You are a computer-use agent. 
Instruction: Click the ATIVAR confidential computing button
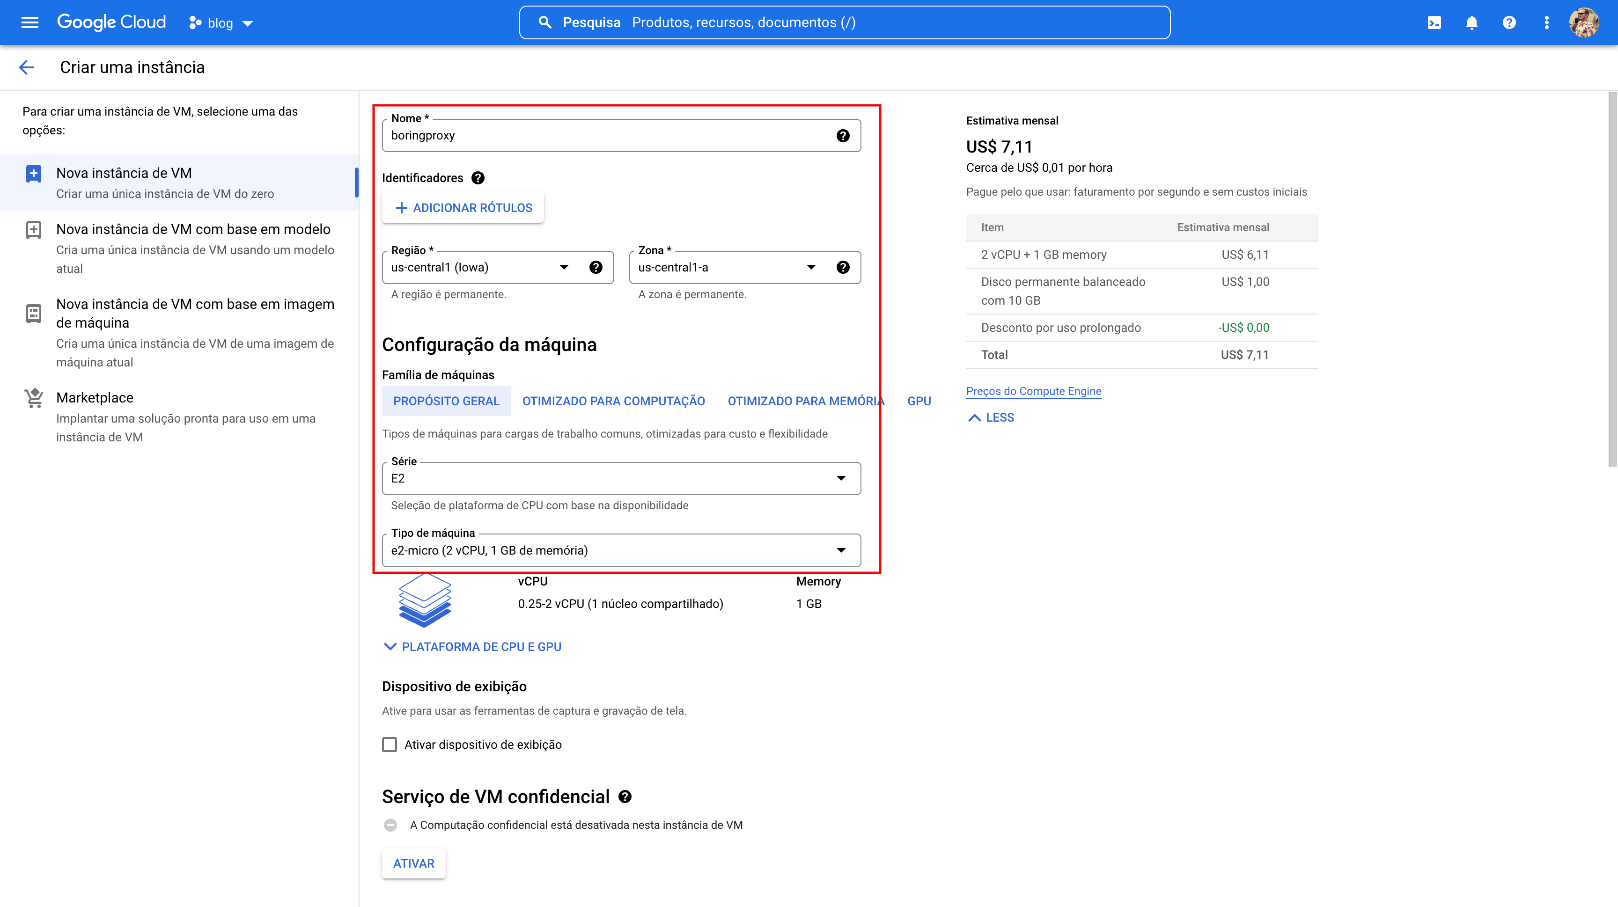(413, 863)
